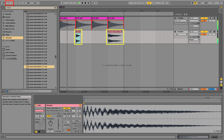
Task: Toggle the yellow Loop switch in top bar
Action: (149, 3)
